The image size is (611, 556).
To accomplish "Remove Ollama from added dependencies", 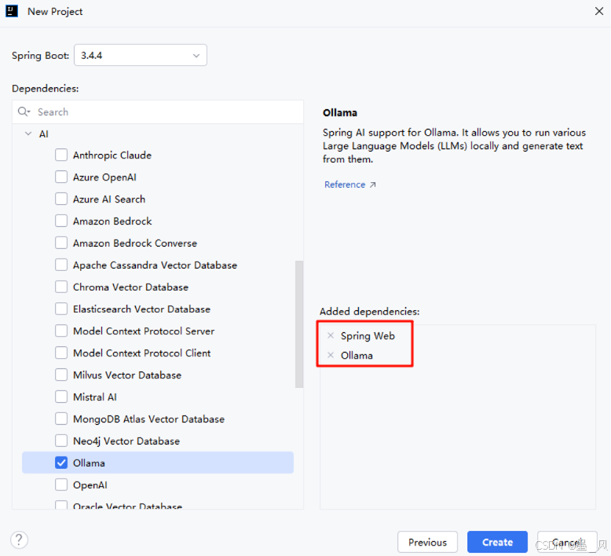I will [331, 355].
